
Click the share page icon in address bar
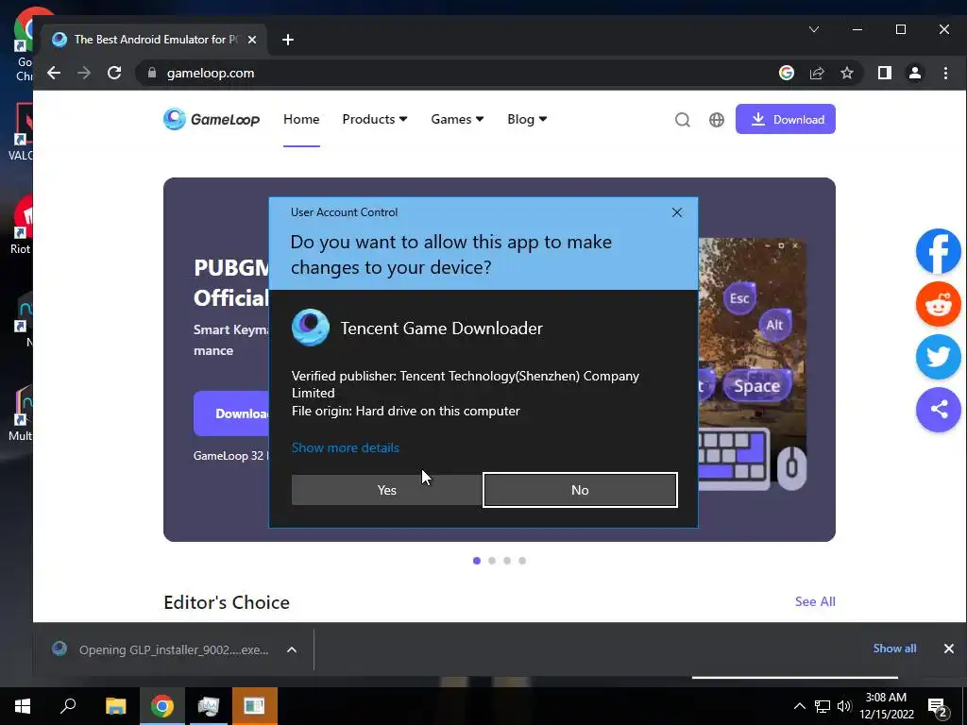[x=817, y=73]
